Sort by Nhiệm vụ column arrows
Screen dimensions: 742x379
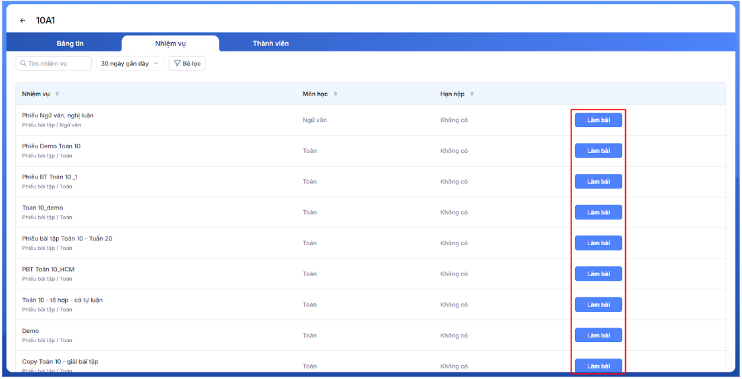pos(57,94)
